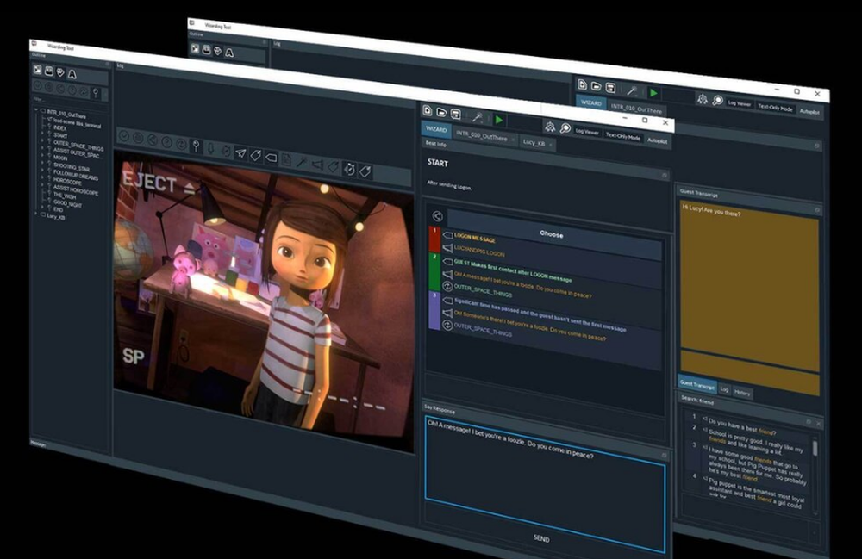
Task: Click the rocket icon in the rear window
Action: [703, 98]
